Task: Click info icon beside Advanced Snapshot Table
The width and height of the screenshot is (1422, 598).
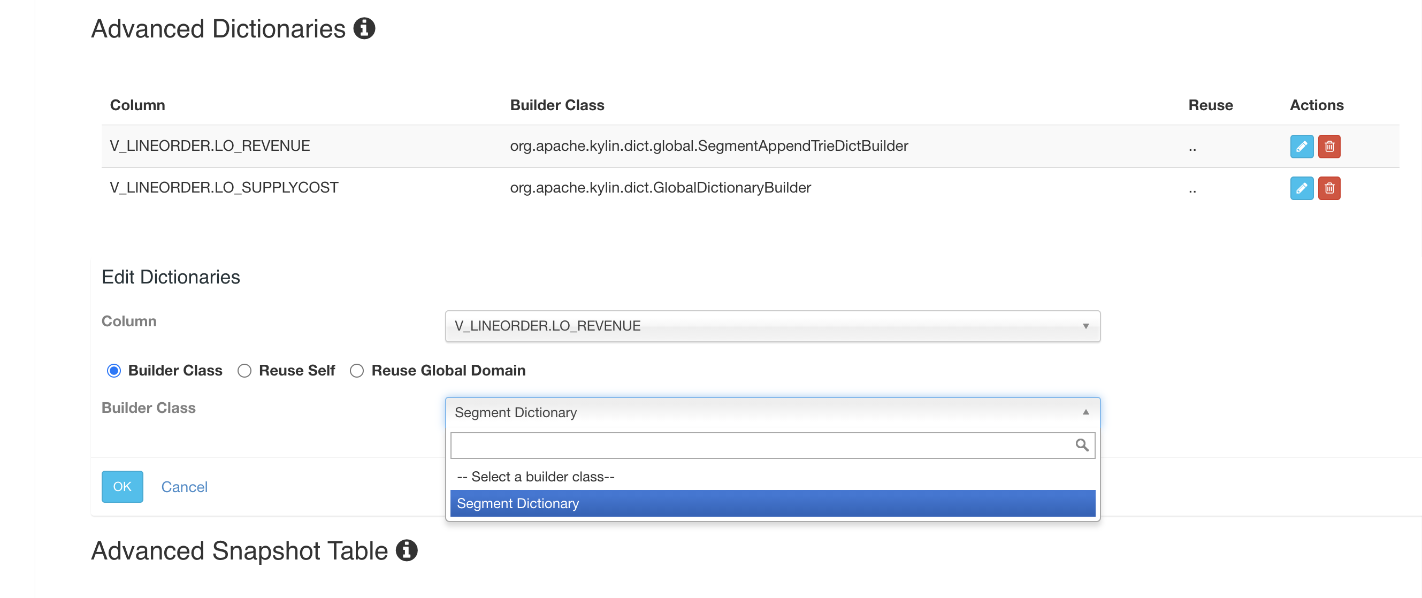Action: click(x=406, y=550)
